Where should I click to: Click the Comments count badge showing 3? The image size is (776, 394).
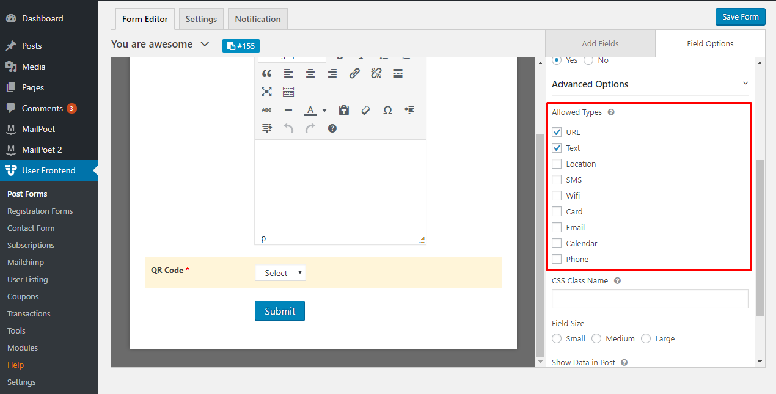pos(71,108)
